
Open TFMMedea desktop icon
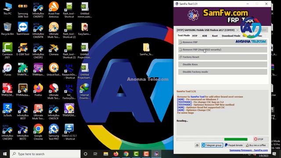(23, 90)
